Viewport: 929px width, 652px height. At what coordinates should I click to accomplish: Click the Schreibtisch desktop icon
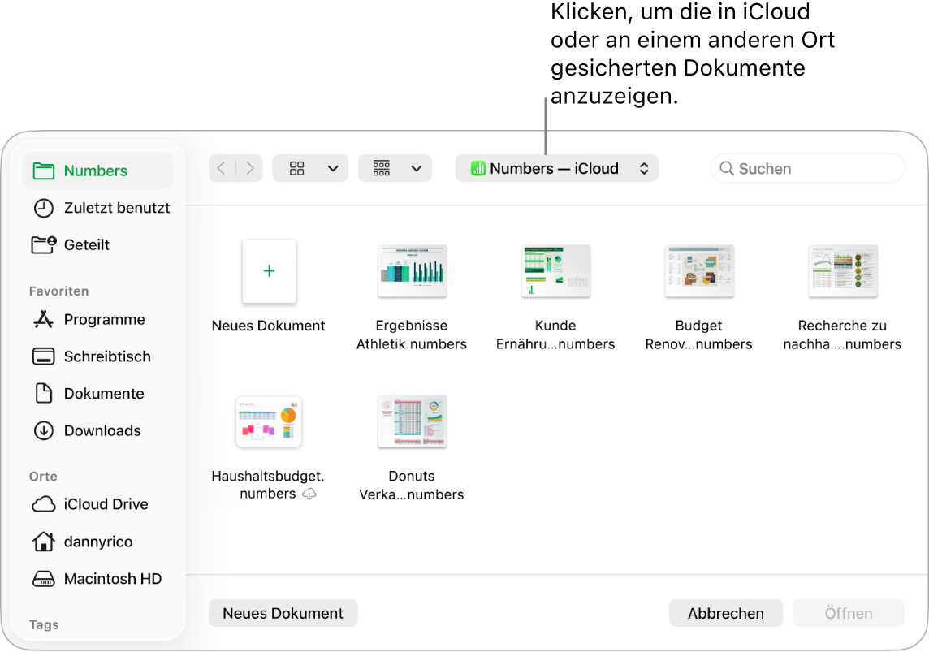click(x=43, y=356)
